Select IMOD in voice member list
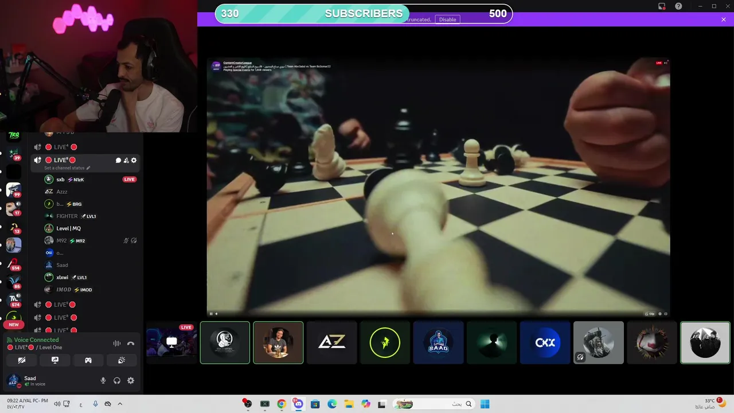Viewport: 734px width, 413px height. coord(85,290)
